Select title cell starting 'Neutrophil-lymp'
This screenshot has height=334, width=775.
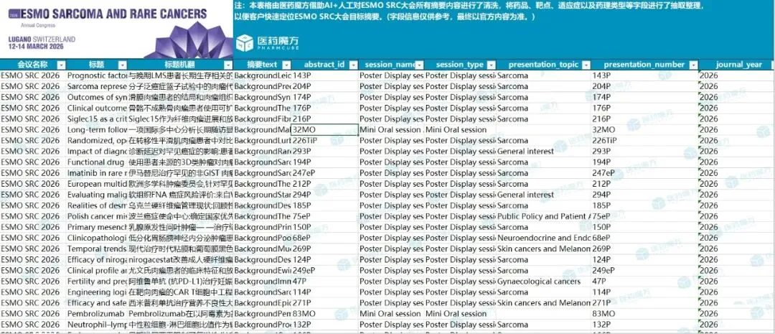tap(96, 325)
